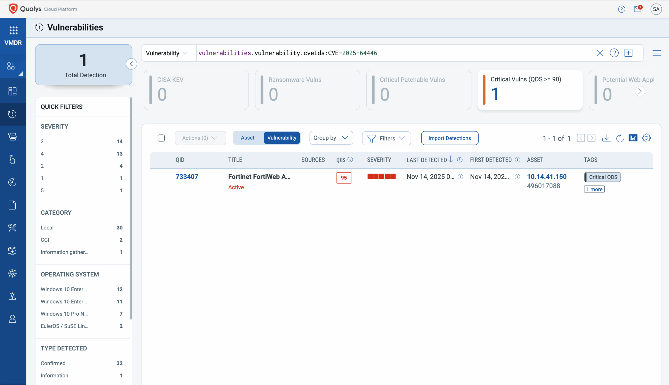Click the save search plus icon
Screen dimensions: 669x385
(628, 53)
